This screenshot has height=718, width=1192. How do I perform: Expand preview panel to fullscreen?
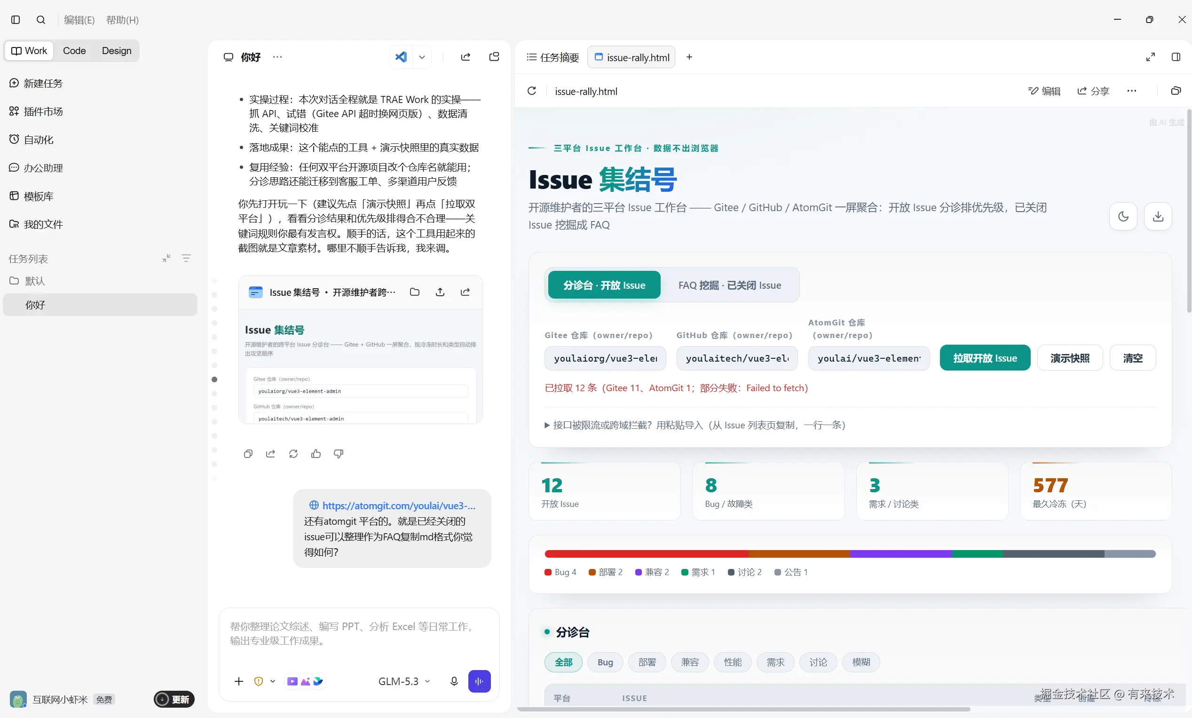pyautogui.click(x=1151, y=57)
